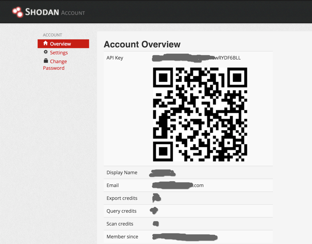This screenshot has width=312, height=244.
Task: Click the Display Name row label
Action: 122,173
